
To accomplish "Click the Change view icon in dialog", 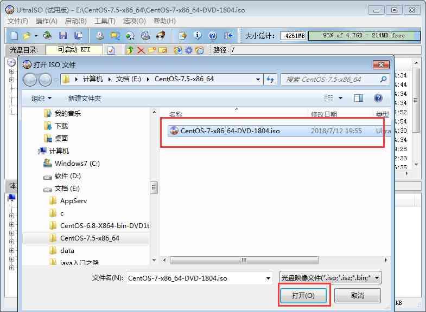I will click(x=329, y=98).
